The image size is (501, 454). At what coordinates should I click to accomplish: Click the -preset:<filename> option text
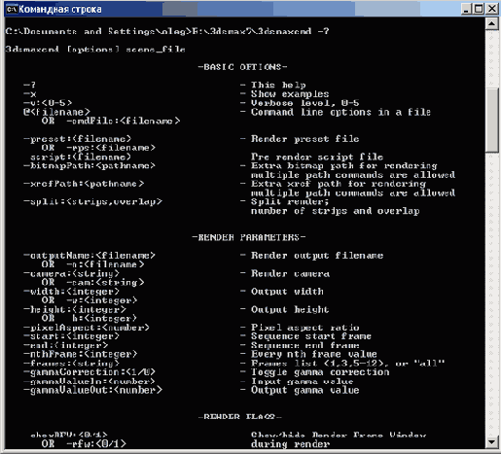point(78,139)
